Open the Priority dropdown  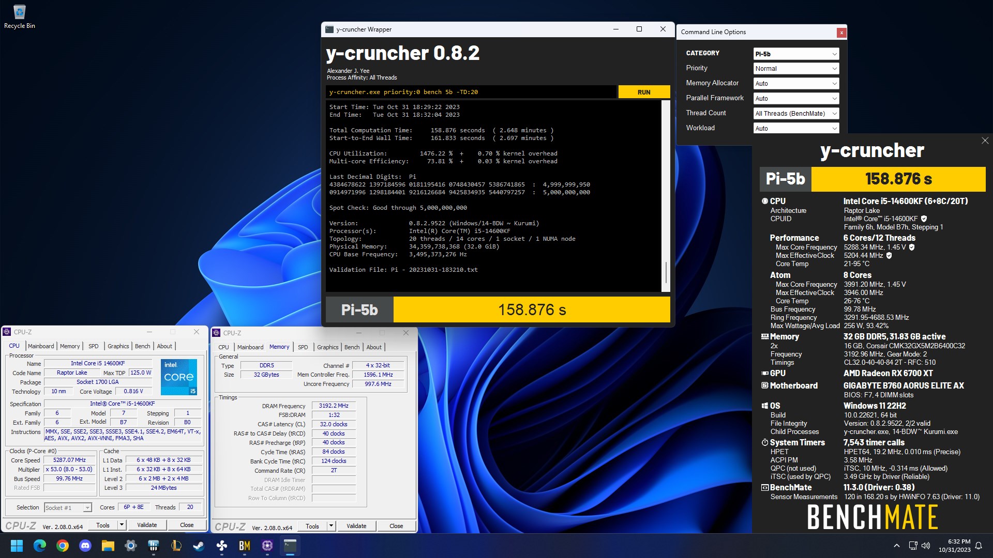coord(796,69)
